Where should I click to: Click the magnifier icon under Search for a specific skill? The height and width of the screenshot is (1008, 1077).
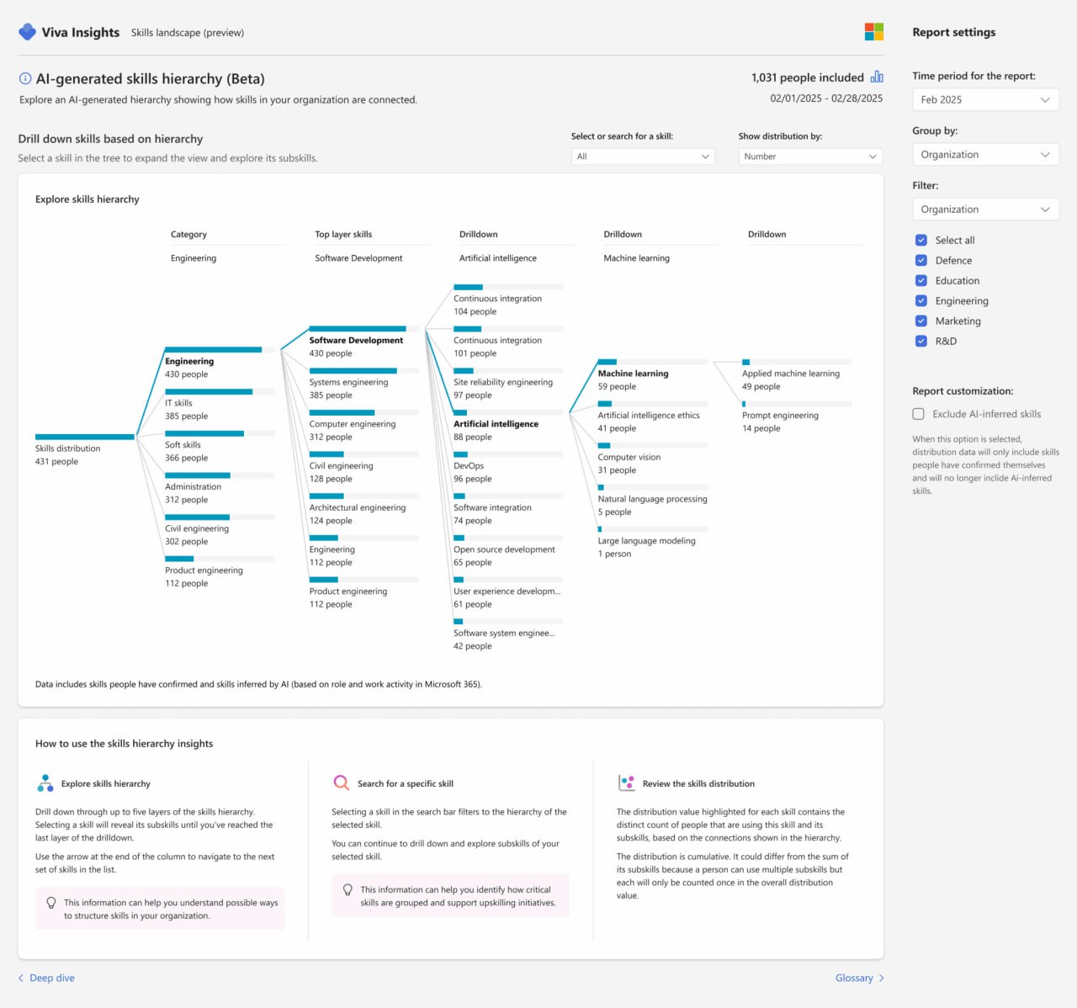(x=341, y=783)
